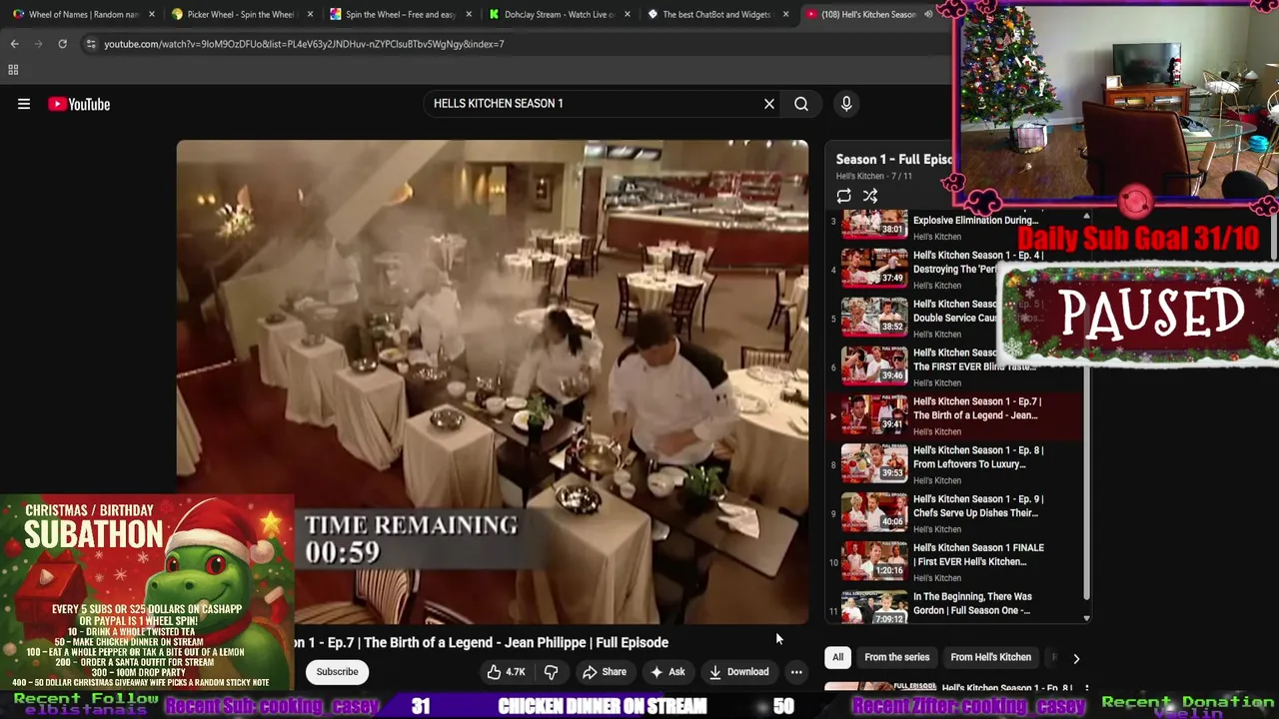Switch to the DohcJay Stream tab
The height and width of the screenshot is (719, 1279).
click(558, 14)
